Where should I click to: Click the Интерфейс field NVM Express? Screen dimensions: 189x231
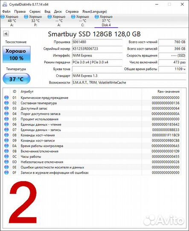point(97,56)
